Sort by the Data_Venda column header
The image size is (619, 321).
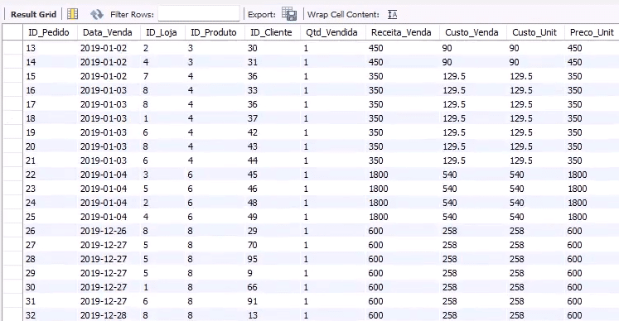[x=108, y=32]
